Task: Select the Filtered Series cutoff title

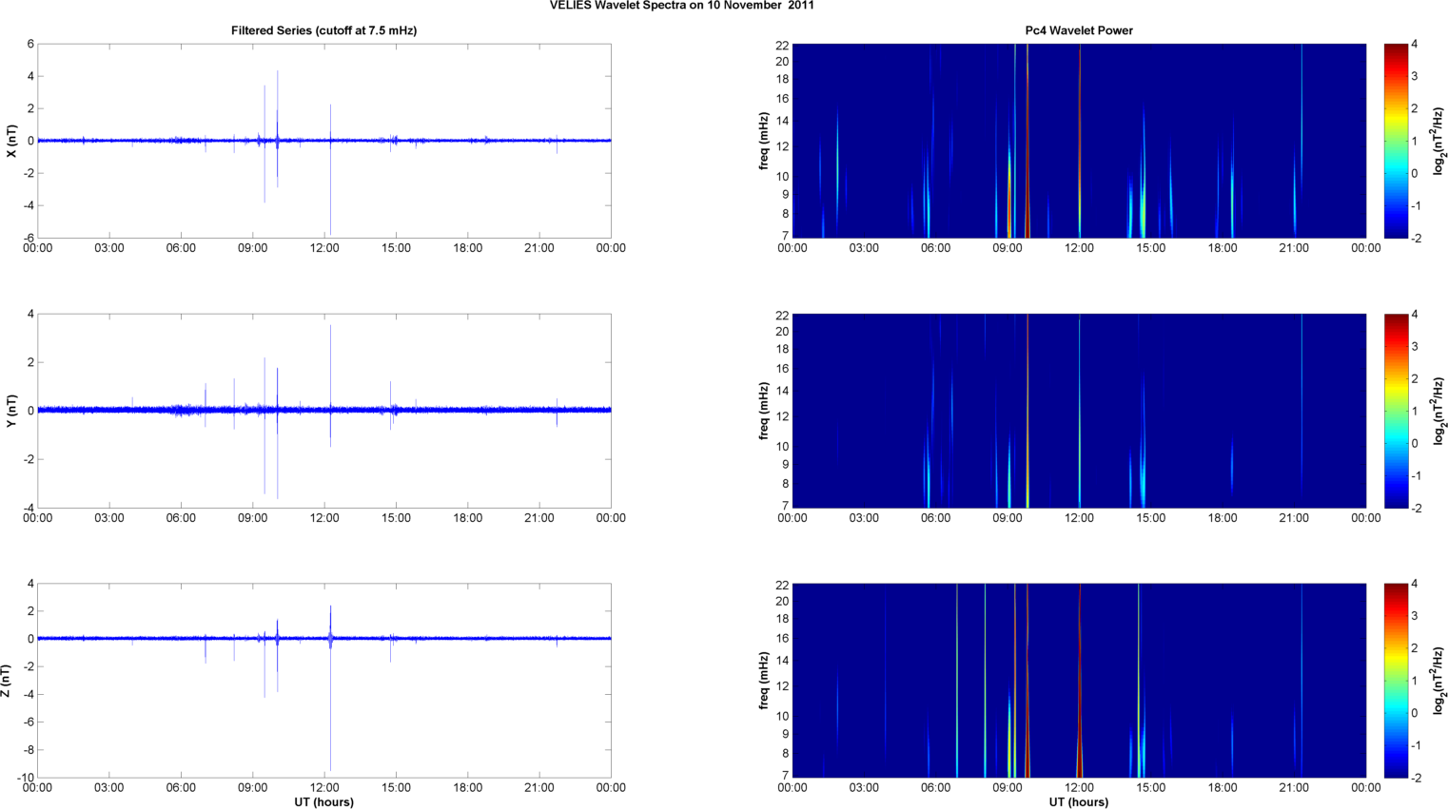Action: click(323, 30)
